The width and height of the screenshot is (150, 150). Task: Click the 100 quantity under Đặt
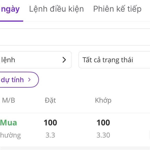(x=50, y=122)
